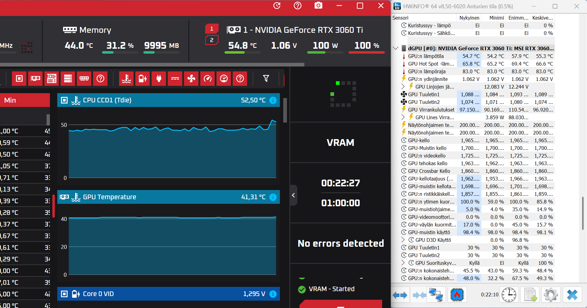Click the Keskive... column header in HWiNFO

pos(543,18)
